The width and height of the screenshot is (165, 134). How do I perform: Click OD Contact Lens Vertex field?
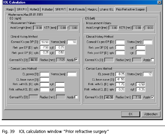tap(72, 74)
